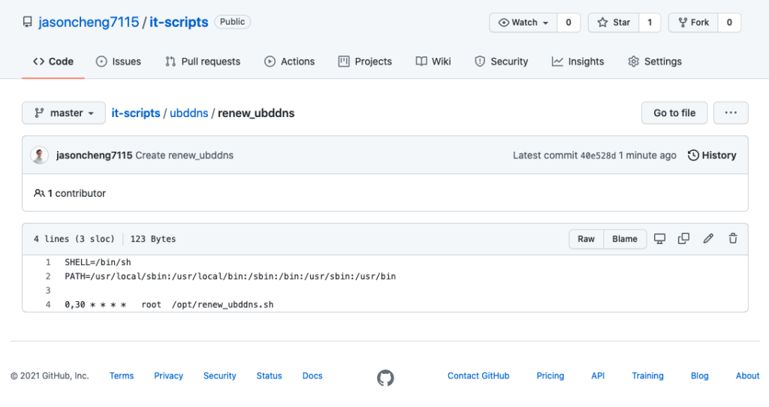This screenshot has height=407, width=769.
Task: Open the three-dots more options menu
Action: coord(731,113)
